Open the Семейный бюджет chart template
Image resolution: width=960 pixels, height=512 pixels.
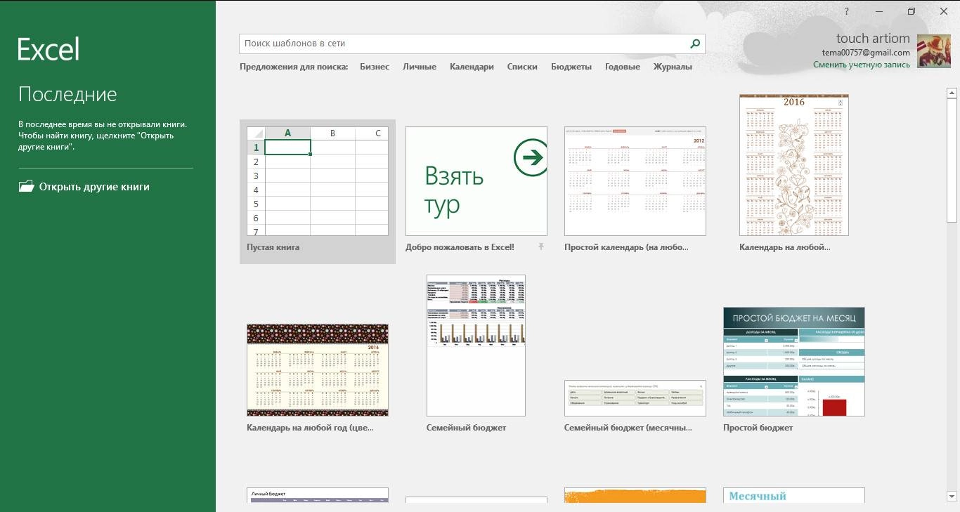[x=476, y=346]
